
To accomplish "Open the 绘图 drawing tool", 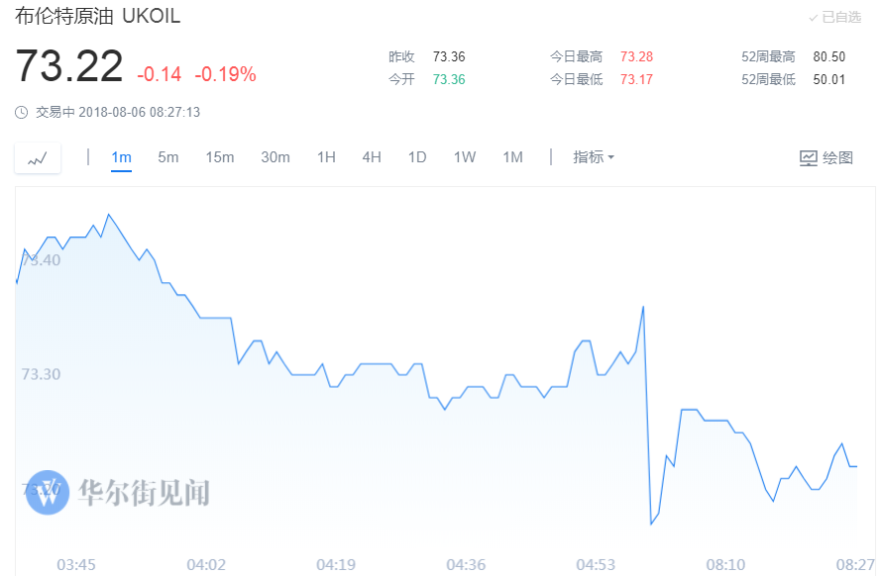I will tap(826, 157).
